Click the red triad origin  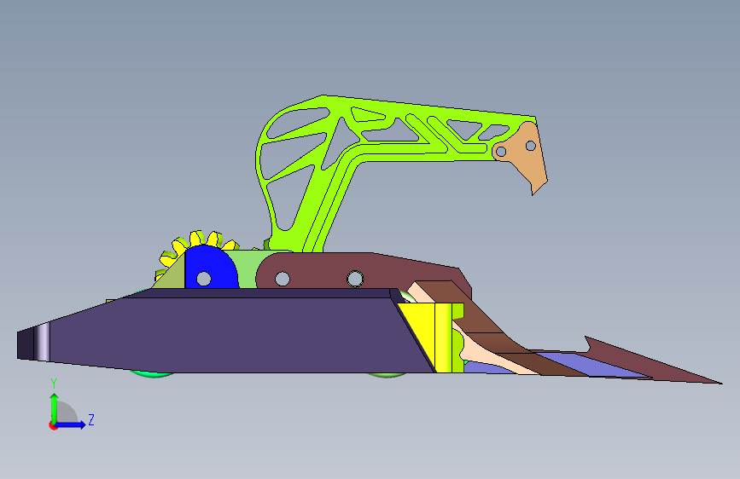point(53,425)
